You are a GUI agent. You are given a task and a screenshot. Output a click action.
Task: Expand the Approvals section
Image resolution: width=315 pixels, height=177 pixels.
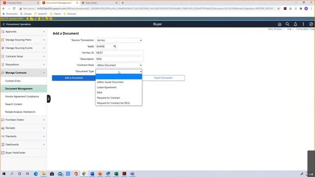pos(24,31)
